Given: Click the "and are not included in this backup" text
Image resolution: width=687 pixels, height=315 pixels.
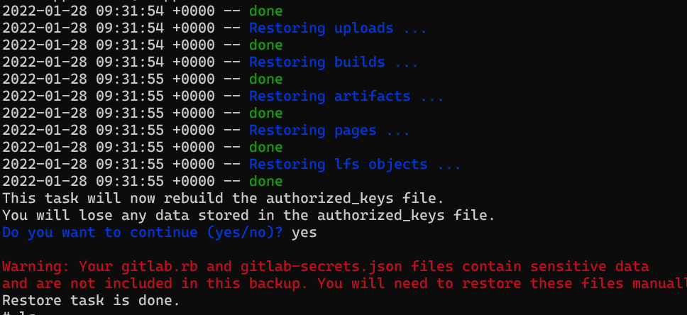Looking at the screenshot, I should coord(155,284).
